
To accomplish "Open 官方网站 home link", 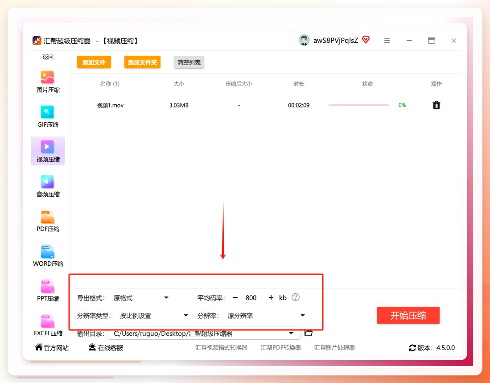I will [x=52, y=348].
